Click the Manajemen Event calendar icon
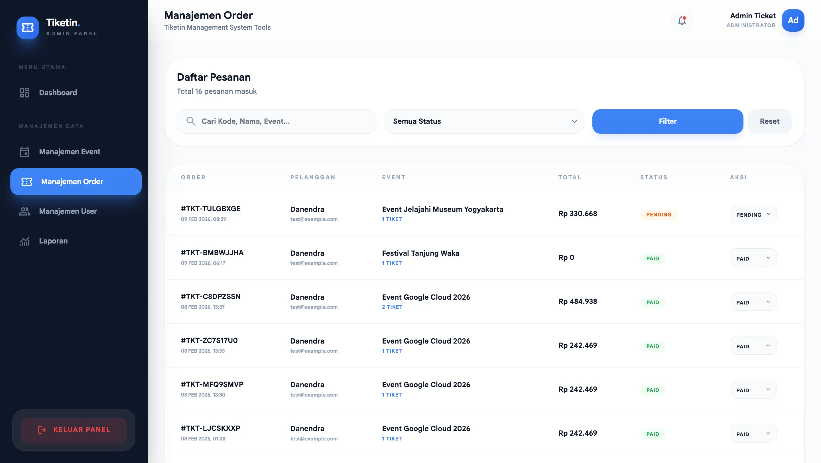The width and height of the screenshot is (821, 463). (x=25, y=152)
